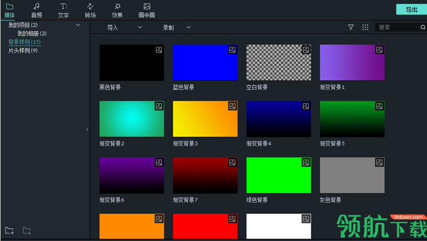Click image icon on 渐变背景3 thumbnail
Viewport: 427px width, 241px height.
pos(232,106)
